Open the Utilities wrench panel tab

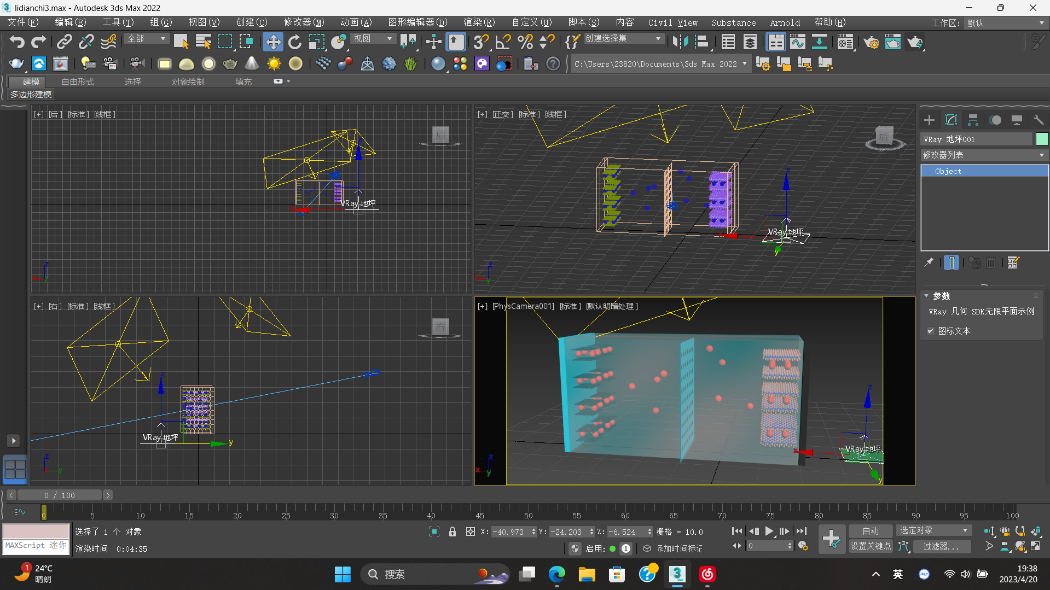(1038, 120)
